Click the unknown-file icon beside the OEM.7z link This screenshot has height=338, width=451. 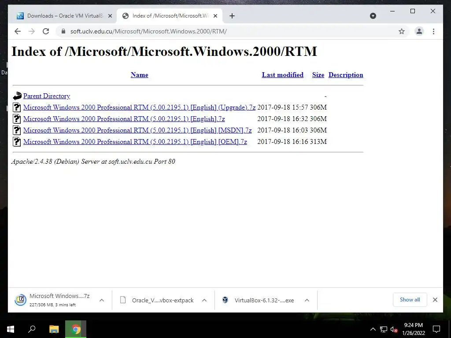pyautogui.click(x=17, y=142)
